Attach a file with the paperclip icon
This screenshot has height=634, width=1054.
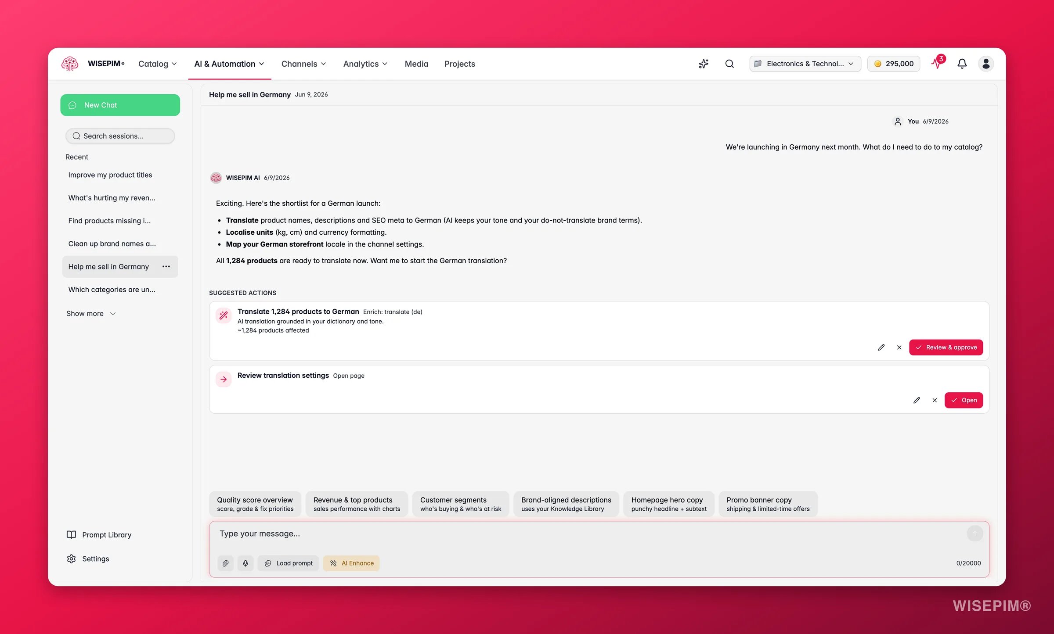225,563
